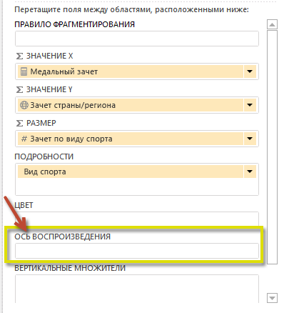Click the ЗНАЧЕНИЕ Y label

pos(49,89)
